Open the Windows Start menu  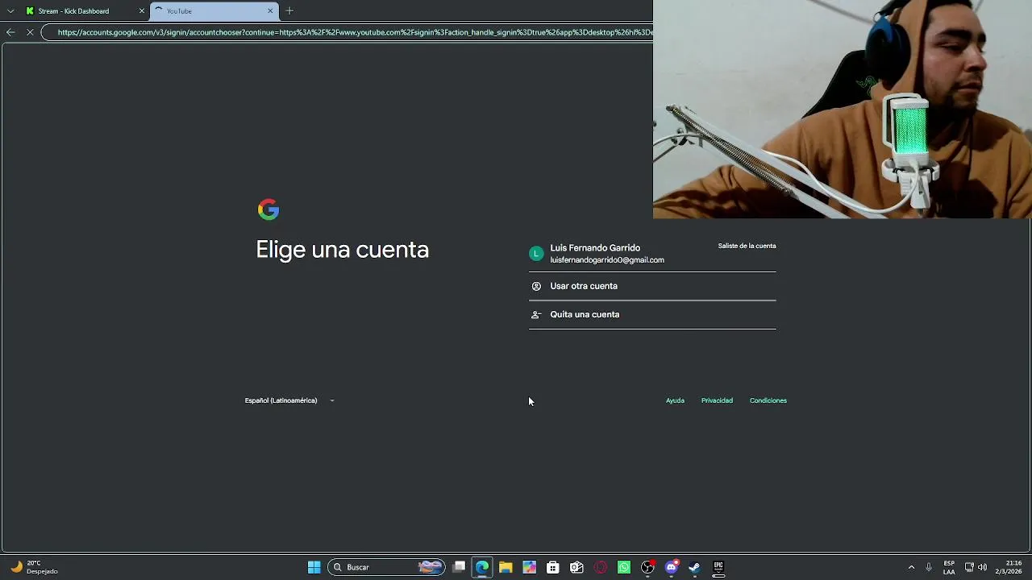pos(314,567)
